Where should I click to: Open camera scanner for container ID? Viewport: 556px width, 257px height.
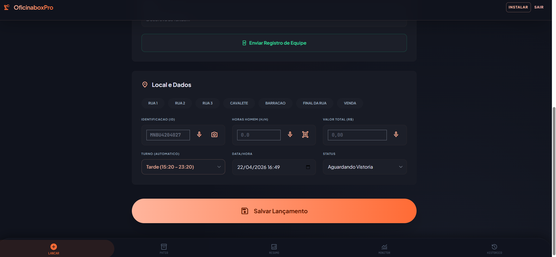coord(214,134)
